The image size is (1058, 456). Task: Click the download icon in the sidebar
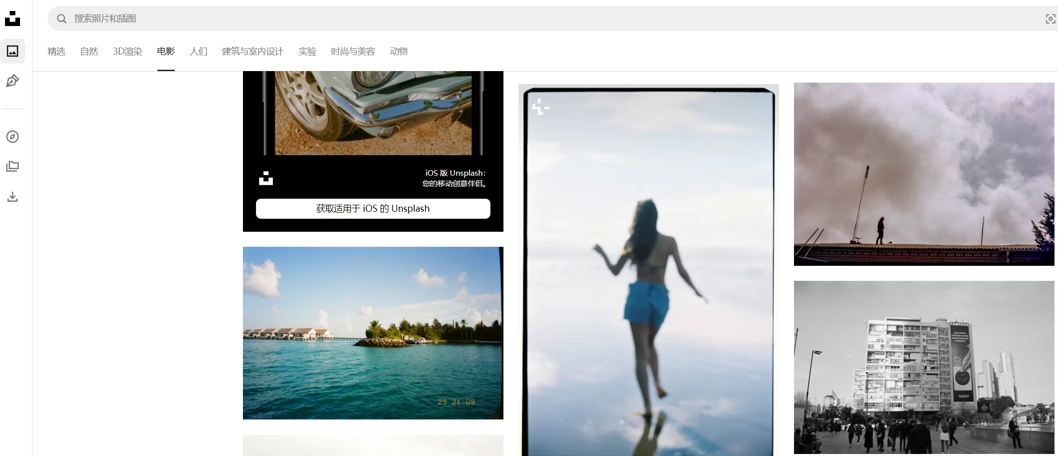pos(13,197)
